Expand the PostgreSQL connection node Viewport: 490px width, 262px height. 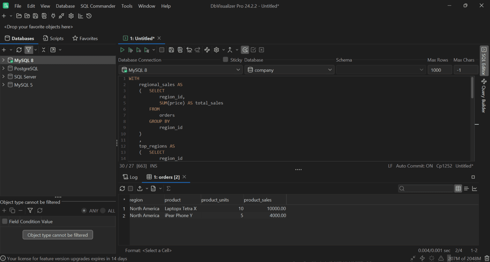[3, 68]
